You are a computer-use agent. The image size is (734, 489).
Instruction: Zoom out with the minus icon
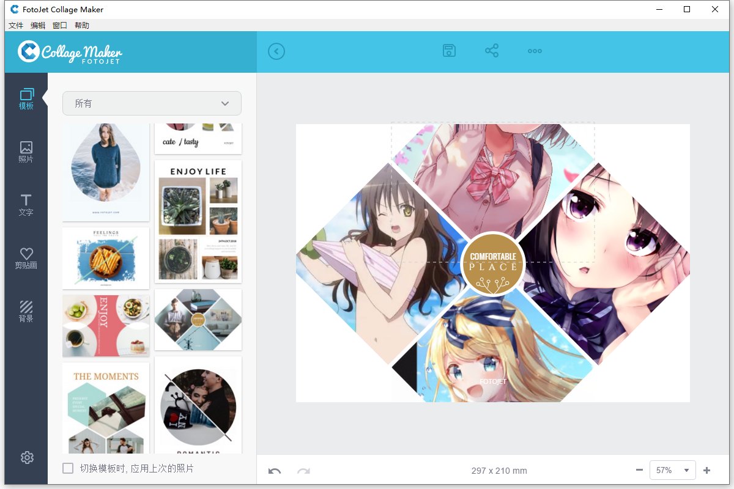[639, 470]
